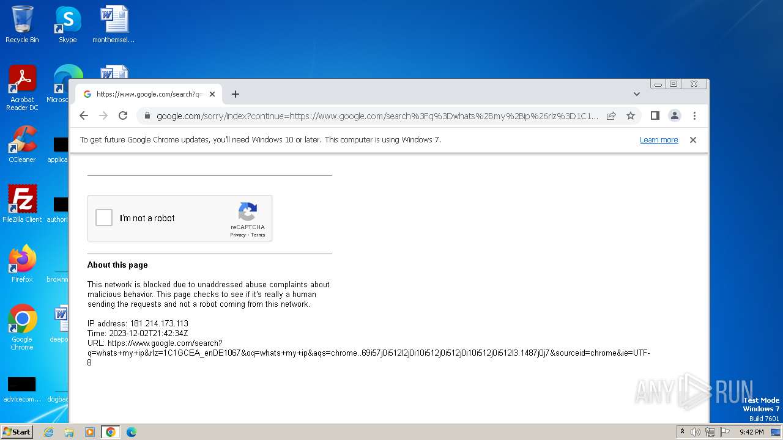Open the Action Center flag icon
This screenshot has height=440, width=783.
[724, 432]
